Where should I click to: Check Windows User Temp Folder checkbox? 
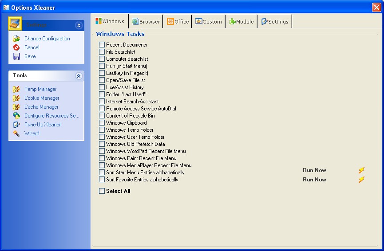tap(102, 137)
